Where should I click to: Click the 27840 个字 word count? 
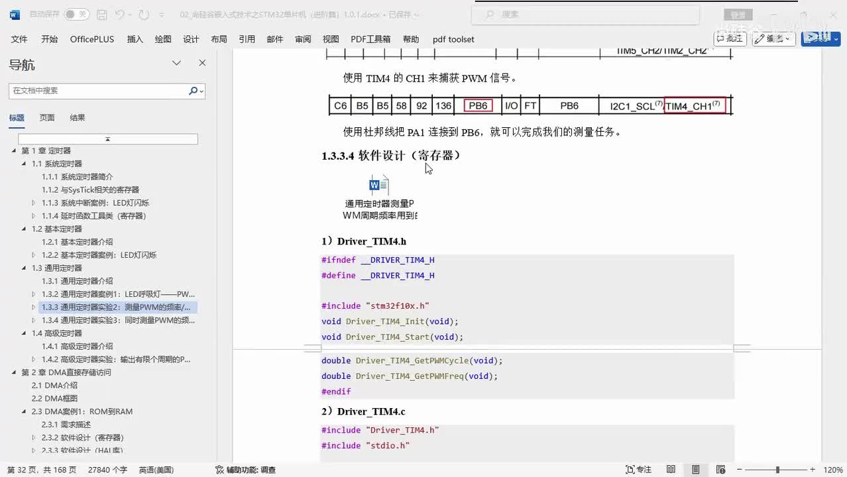point(107,470)
